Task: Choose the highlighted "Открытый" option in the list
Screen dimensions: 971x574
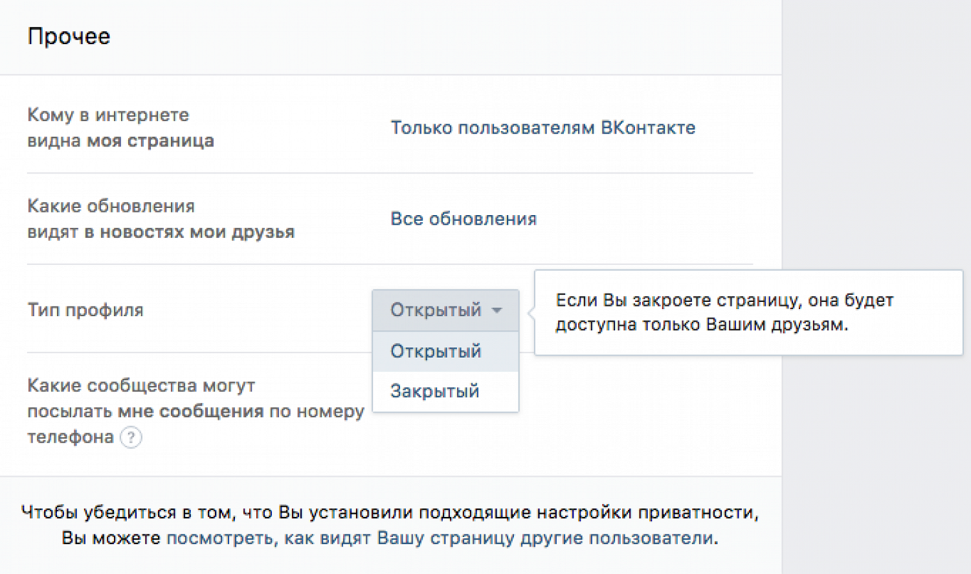Action: click(x=436, y=351)
